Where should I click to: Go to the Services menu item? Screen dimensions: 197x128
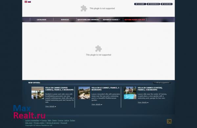click(x=65, y=20)
